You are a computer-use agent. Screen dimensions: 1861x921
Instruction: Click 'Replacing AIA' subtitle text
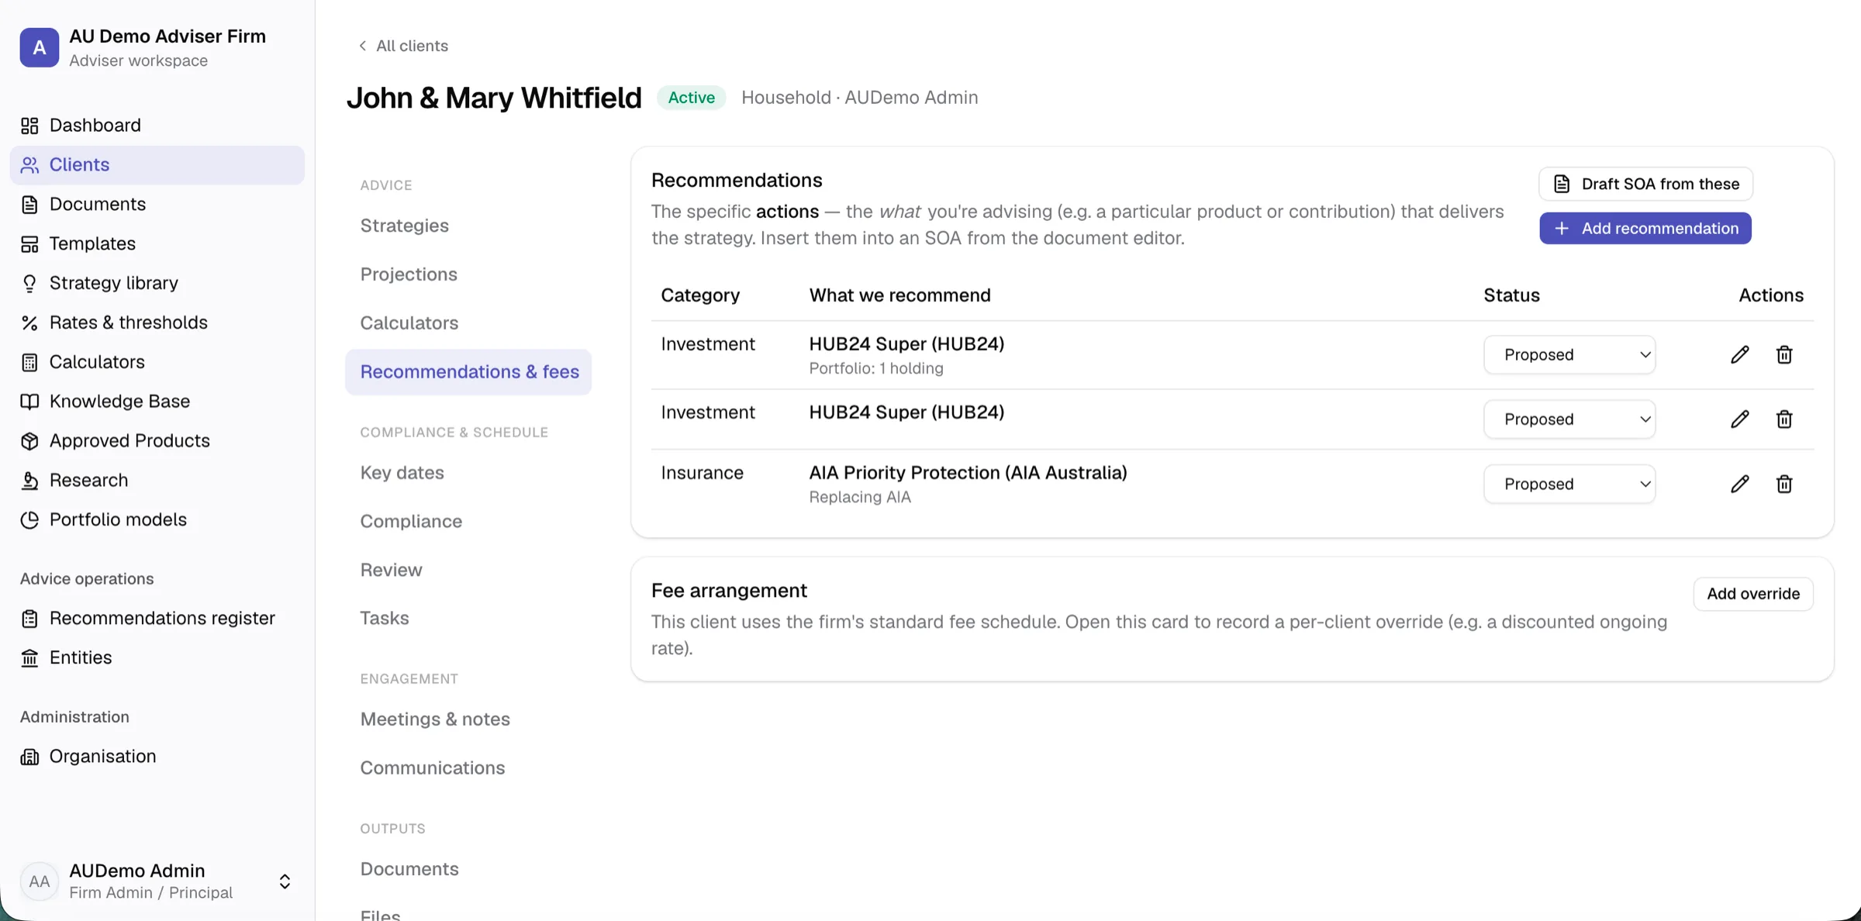860,498
